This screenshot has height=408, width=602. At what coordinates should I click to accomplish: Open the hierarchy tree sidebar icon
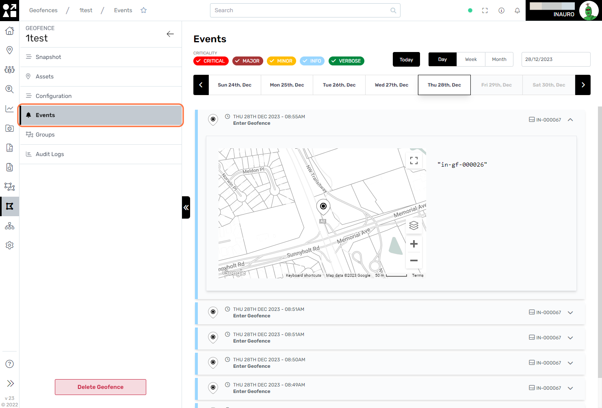pos(9,226)
